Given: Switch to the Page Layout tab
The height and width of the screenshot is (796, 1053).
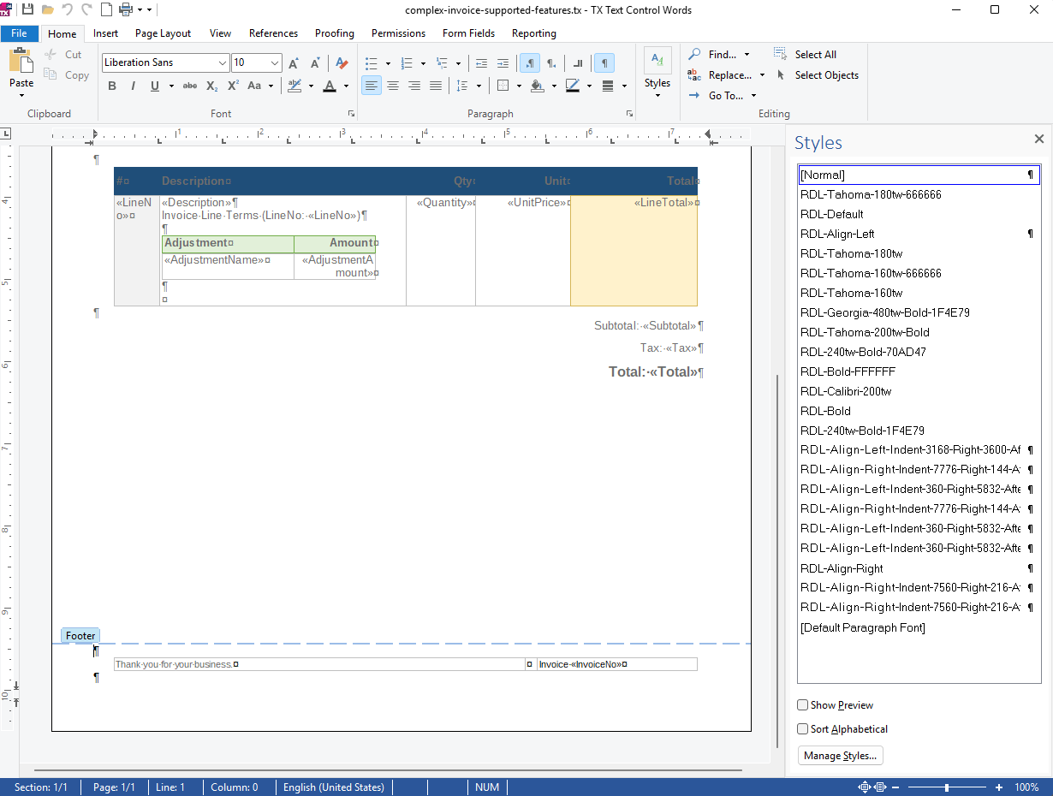Looking at the screenshot, I should pos(164,33).
